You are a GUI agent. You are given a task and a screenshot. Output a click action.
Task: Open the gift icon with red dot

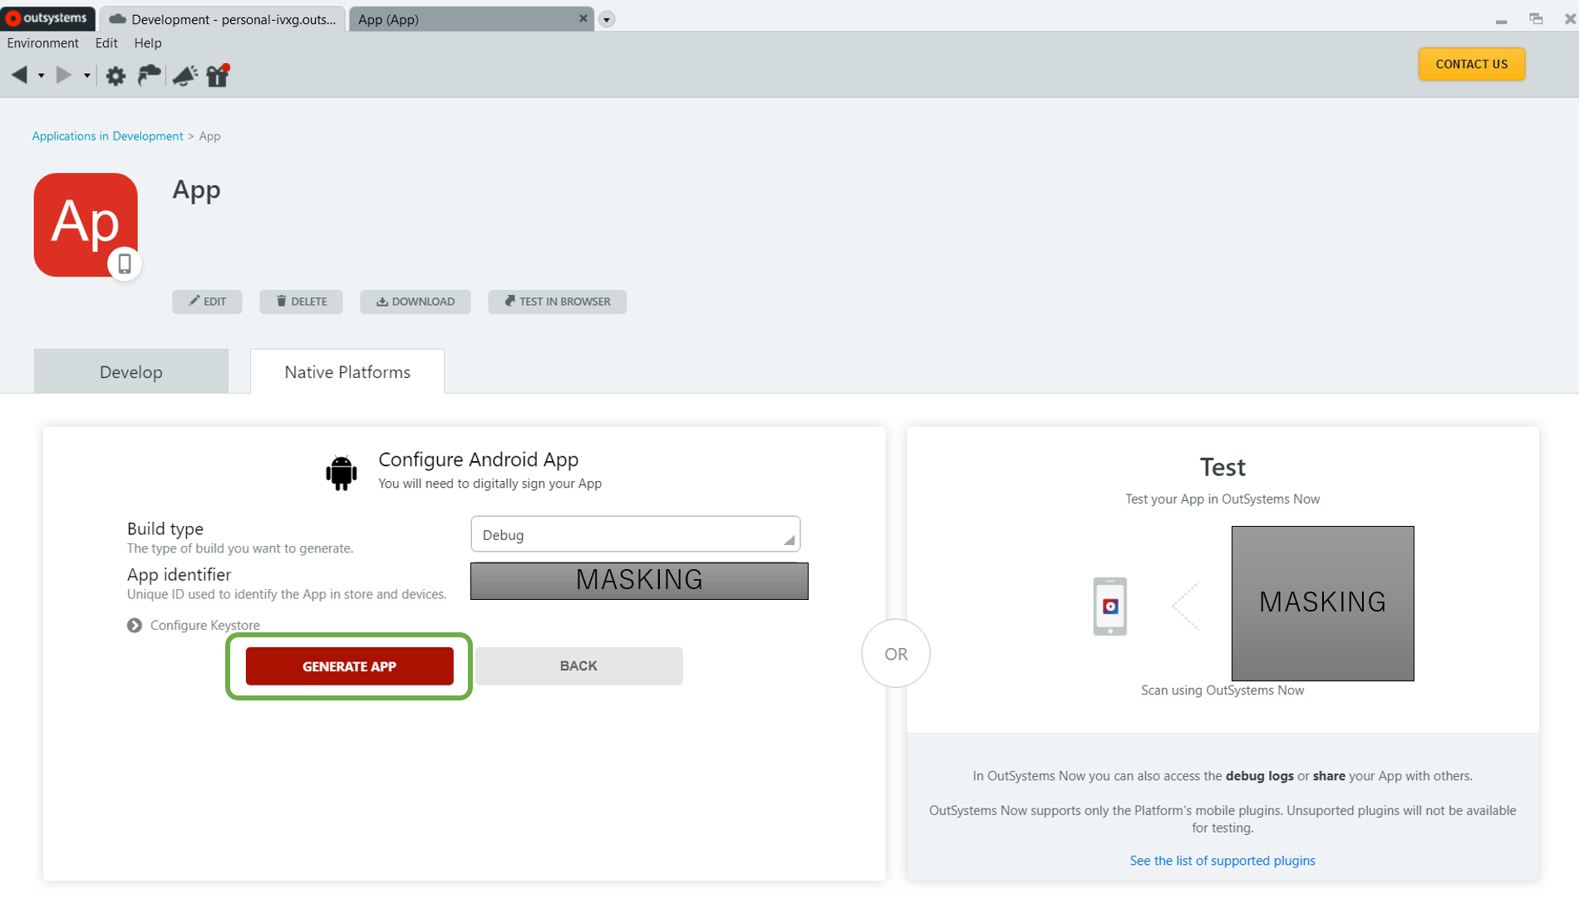coord(218,76)
